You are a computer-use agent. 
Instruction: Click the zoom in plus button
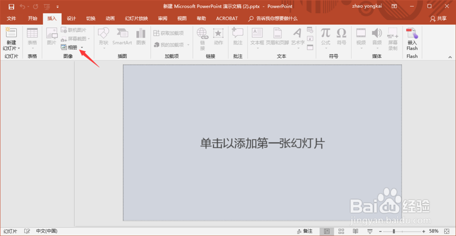(x=424, y=231)
